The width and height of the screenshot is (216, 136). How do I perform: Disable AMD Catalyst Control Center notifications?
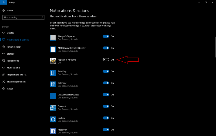pyautogui.click(x=106, y=48)
